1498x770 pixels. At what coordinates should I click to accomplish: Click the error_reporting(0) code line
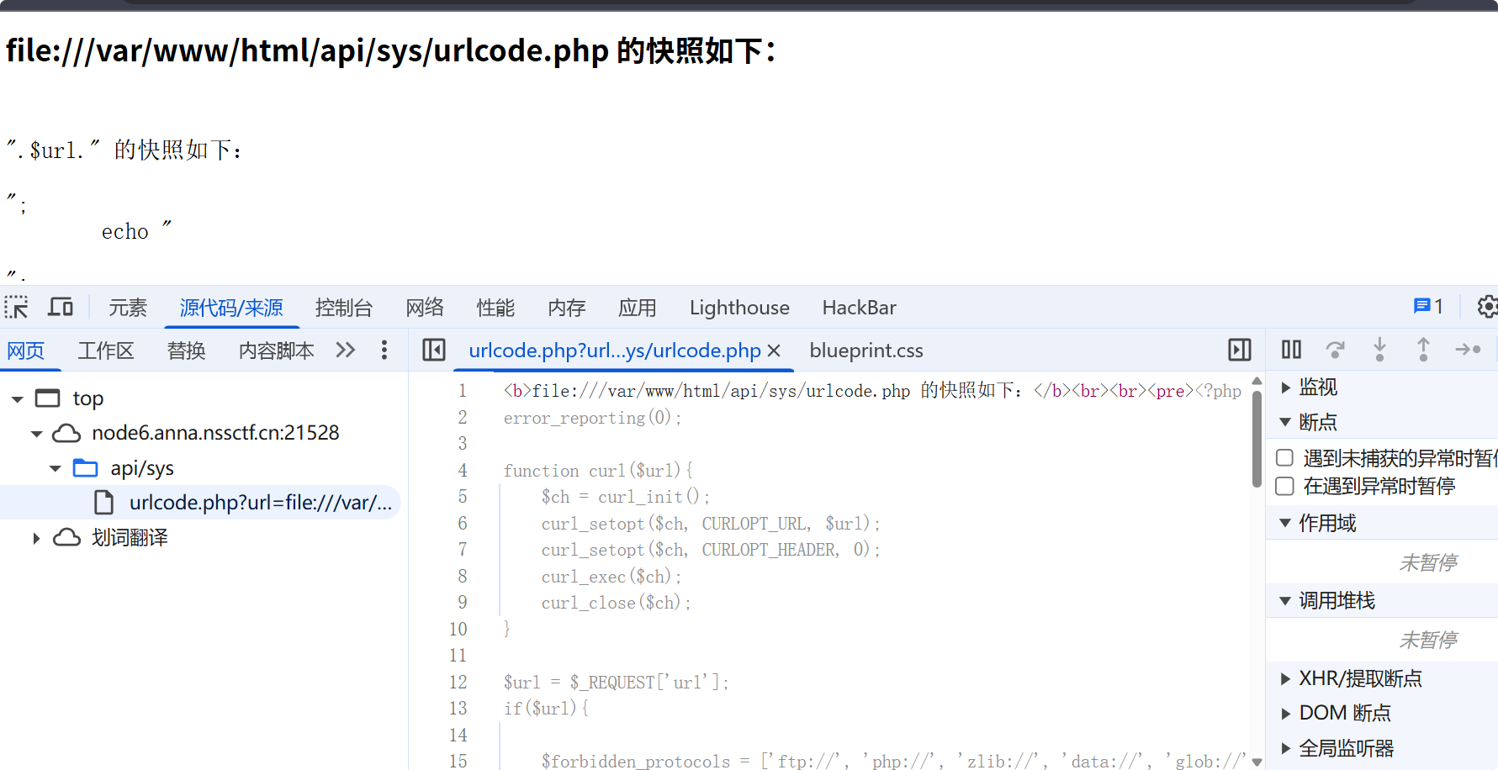tap(593, 418)
